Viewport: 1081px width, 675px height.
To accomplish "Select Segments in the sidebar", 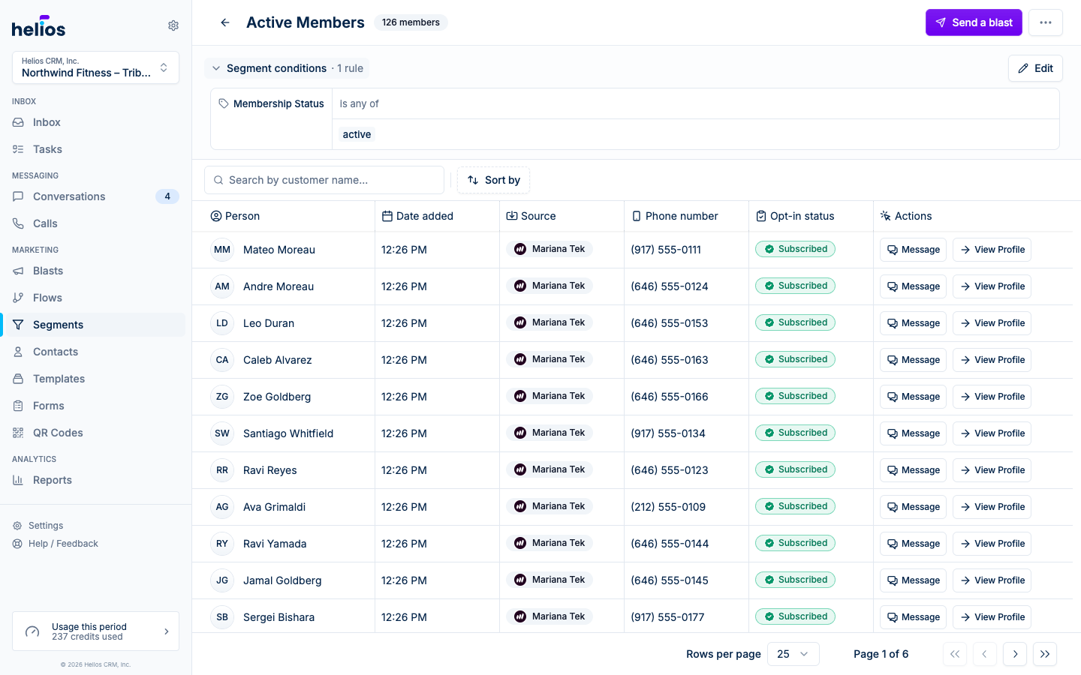I will click(x=95, y=325).
